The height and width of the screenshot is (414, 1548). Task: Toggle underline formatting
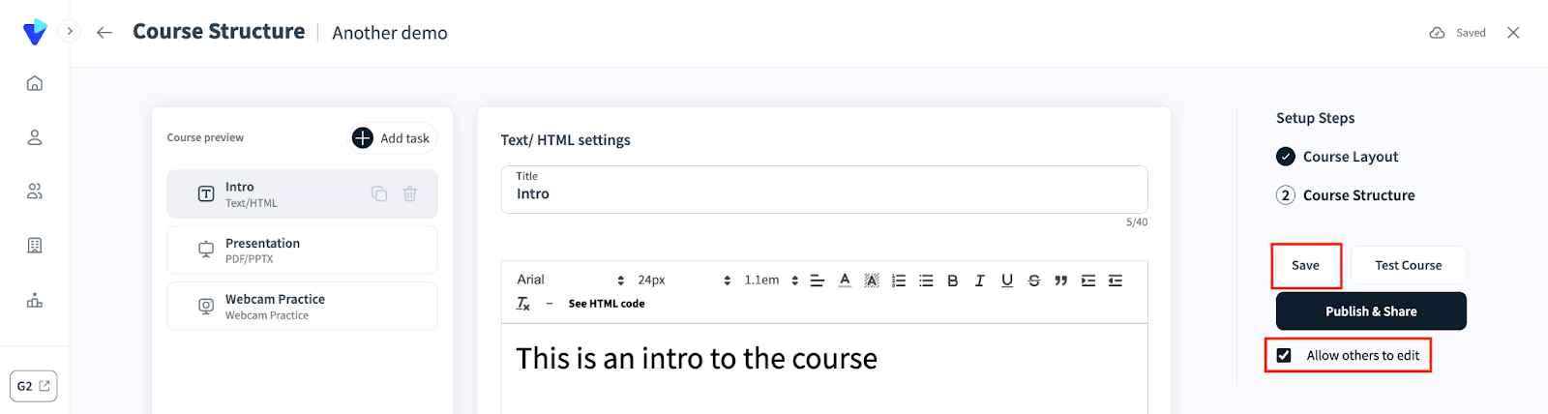tap(1007, 281)
